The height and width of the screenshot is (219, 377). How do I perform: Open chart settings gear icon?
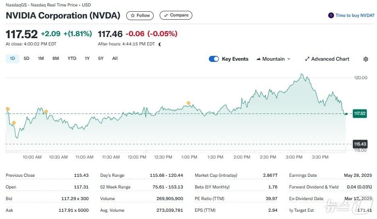pos(366,59)
